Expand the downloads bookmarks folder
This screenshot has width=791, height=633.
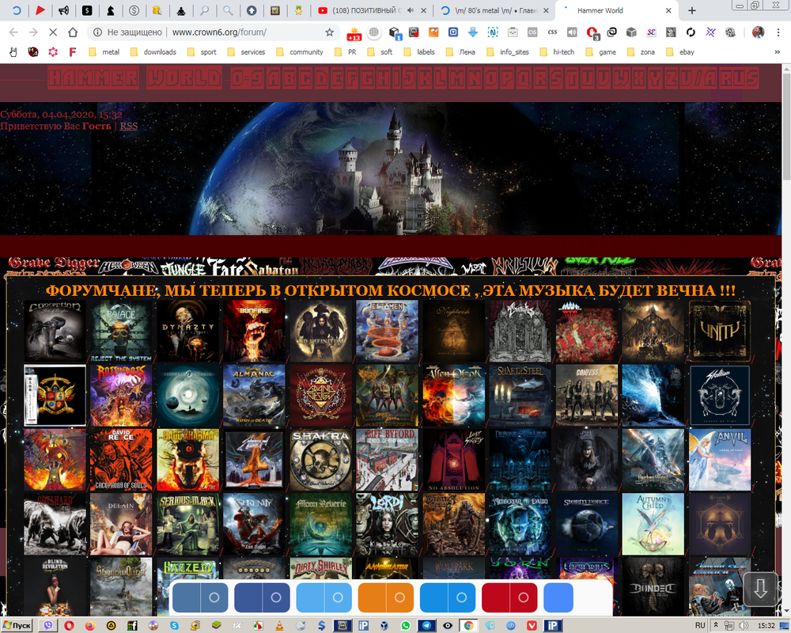pyautogui.click(x=153, y=52)
